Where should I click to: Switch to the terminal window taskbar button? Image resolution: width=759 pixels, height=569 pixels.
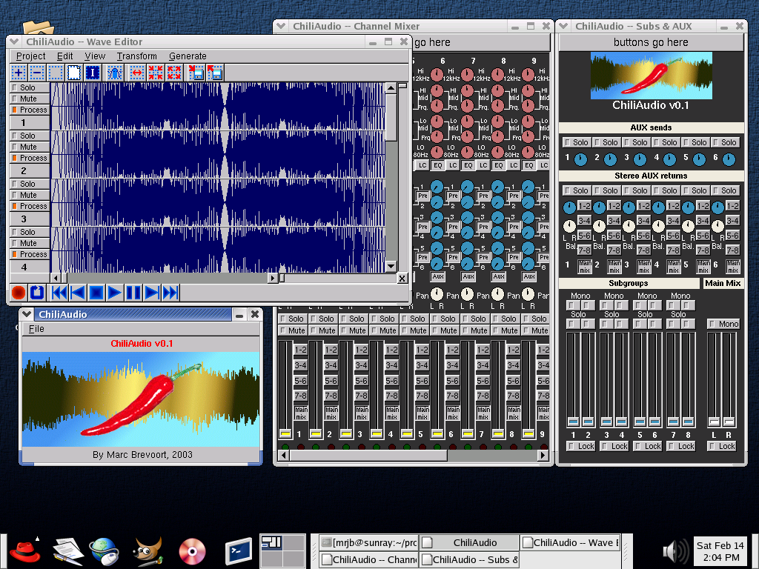[x=369, y=543]
